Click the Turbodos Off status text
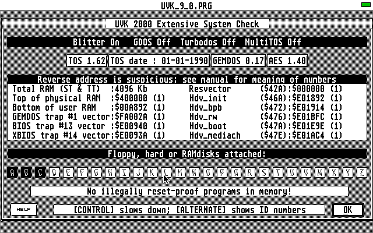The image size is (373, 233). click(208, 43)
